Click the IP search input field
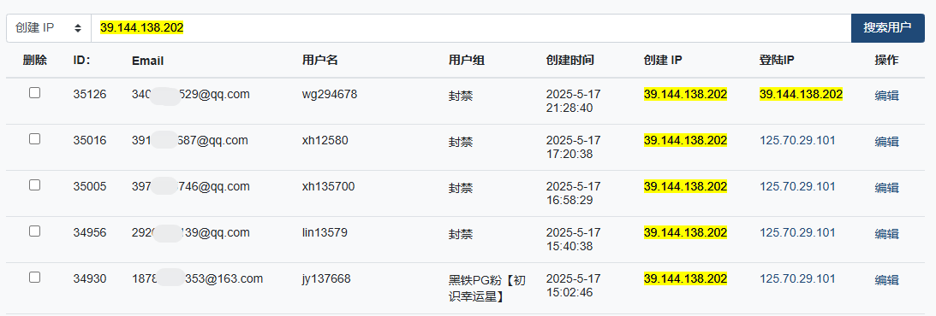 tap(470, 28)
